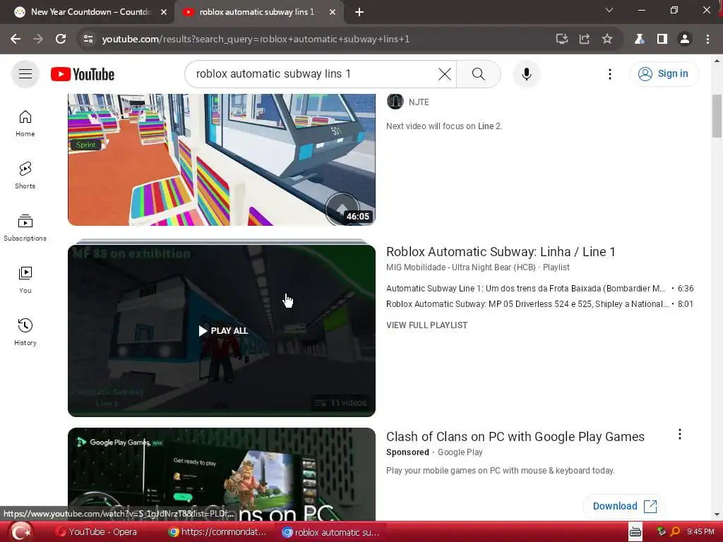Open Shorts in sidebar

25,176
